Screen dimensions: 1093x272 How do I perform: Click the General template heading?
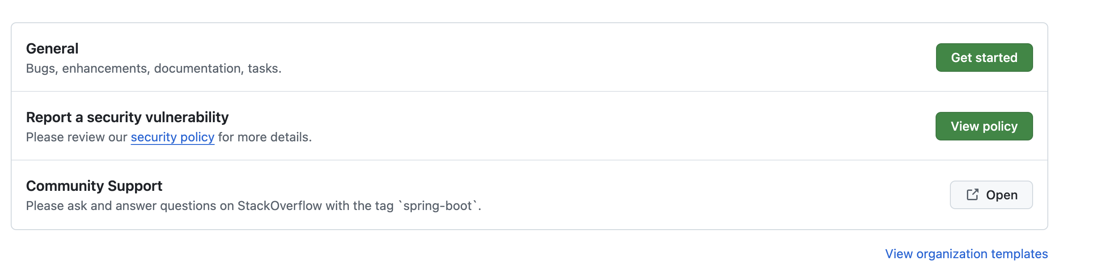pos(52,49)
